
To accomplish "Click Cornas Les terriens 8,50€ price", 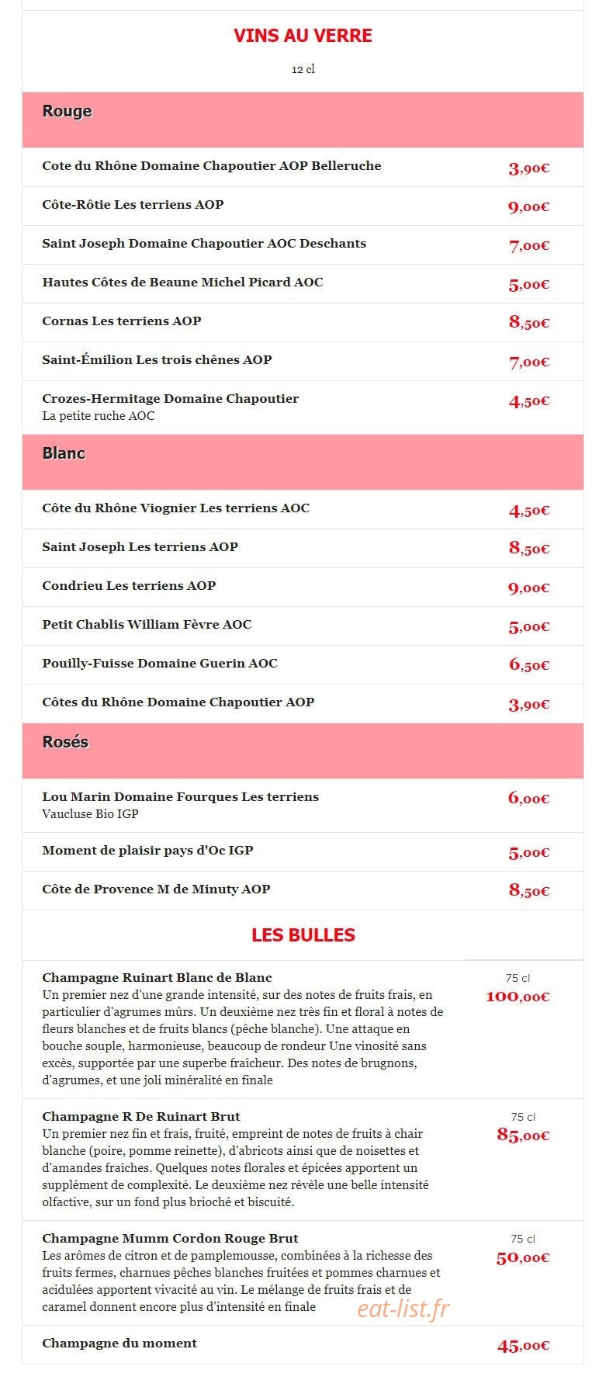I will pyautogui.click(x=529, y=322).
